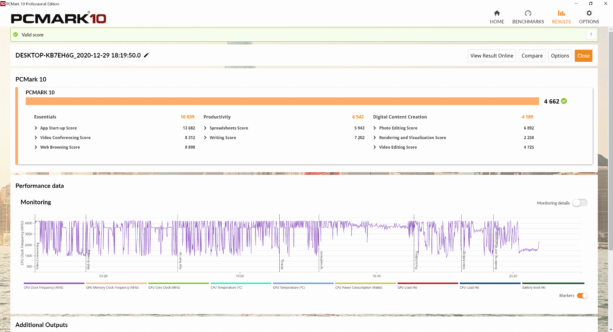Open the Benchmarks gauge icon
The width and height of the screenshot is (613, 332).
[528, 13]
